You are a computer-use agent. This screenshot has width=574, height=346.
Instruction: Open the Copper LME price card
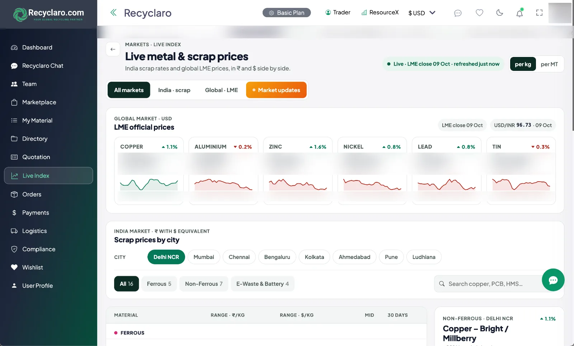pyautogui.click(x=149, y=170)
